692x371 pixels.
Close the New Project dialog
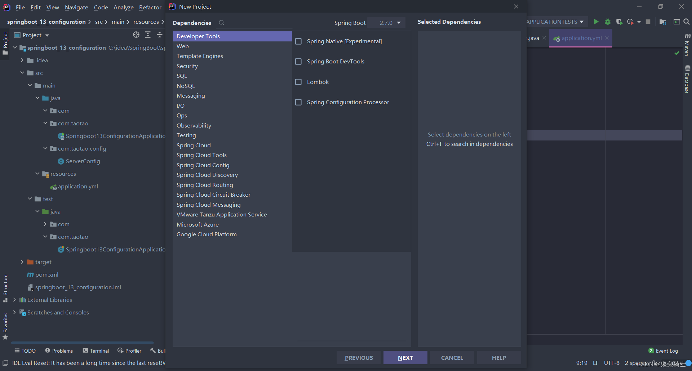tap(516, 6)
